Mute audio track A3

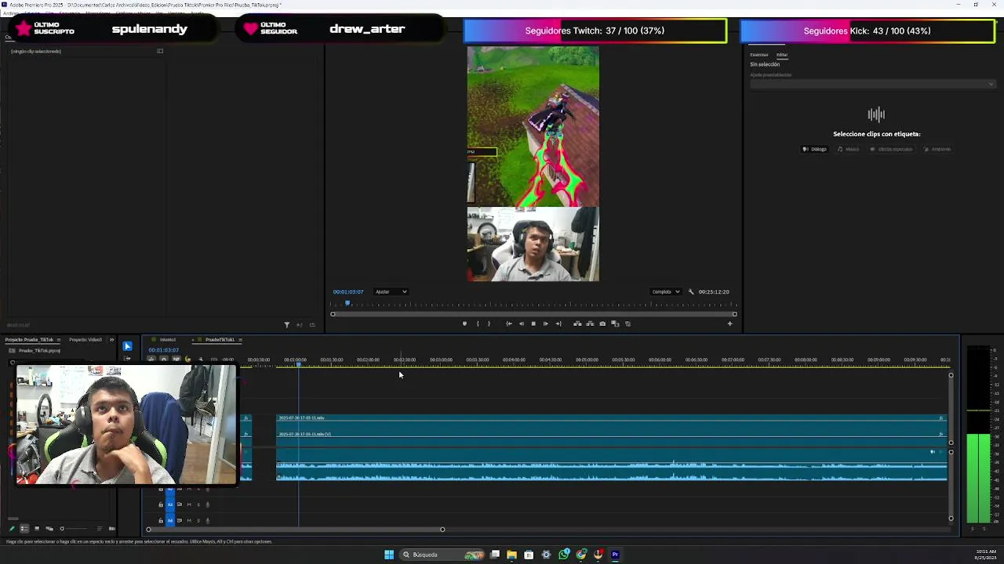click(x=189, y=504)
